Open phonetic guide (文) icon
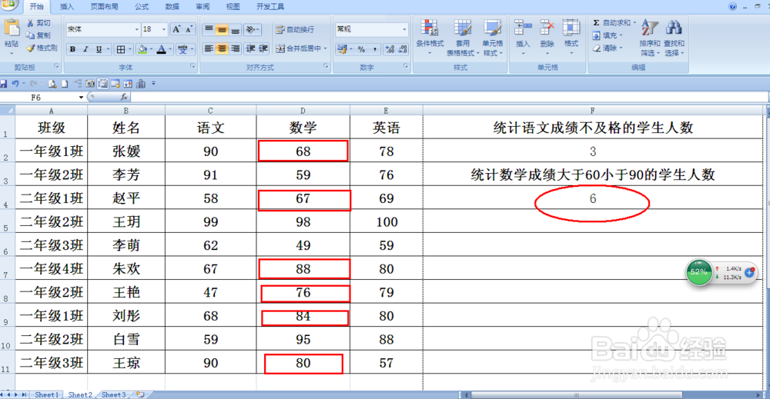The image size is (770, 399). pyautogui.click(x=182, y=49)
